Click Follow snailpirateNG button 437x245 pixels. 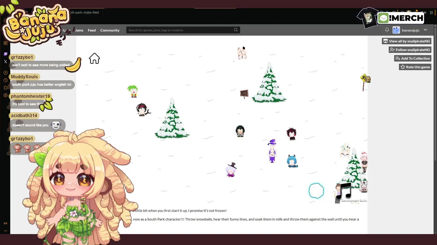[410, 50]
